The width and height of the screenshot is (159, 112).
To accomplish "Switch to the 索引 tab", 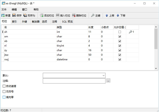I will coord(15,22).
